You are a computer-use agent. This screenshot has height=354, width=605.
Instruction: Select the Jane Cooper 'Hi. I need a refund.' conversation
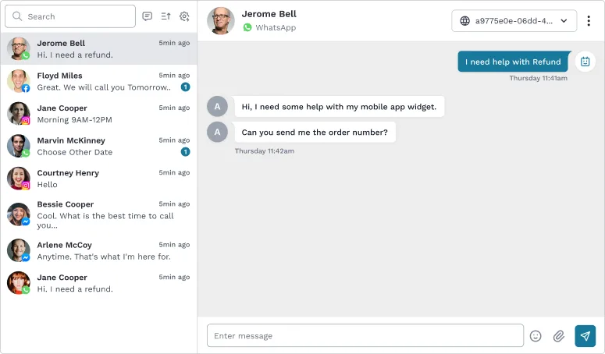click(x=99, y=283)
